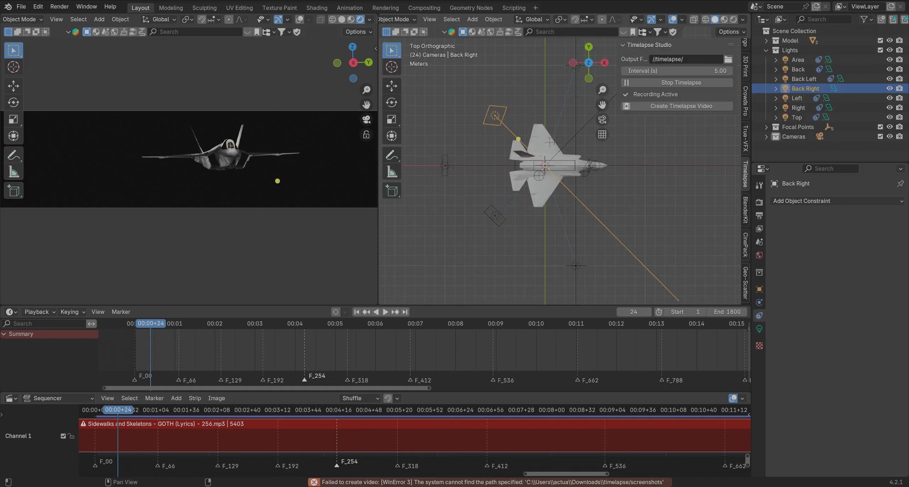Open the Object Constraints properties tab
This screenshot has height=487, width=909.
click(x=759, y=316)
